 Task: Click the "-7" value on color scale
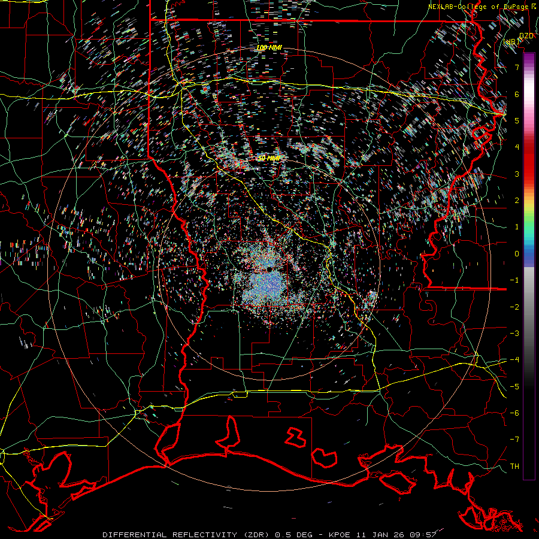(x=514, y=440)
